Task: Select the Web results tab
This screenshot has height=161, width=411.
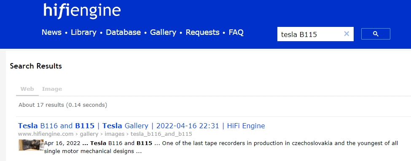Action: tap(27, 89)
